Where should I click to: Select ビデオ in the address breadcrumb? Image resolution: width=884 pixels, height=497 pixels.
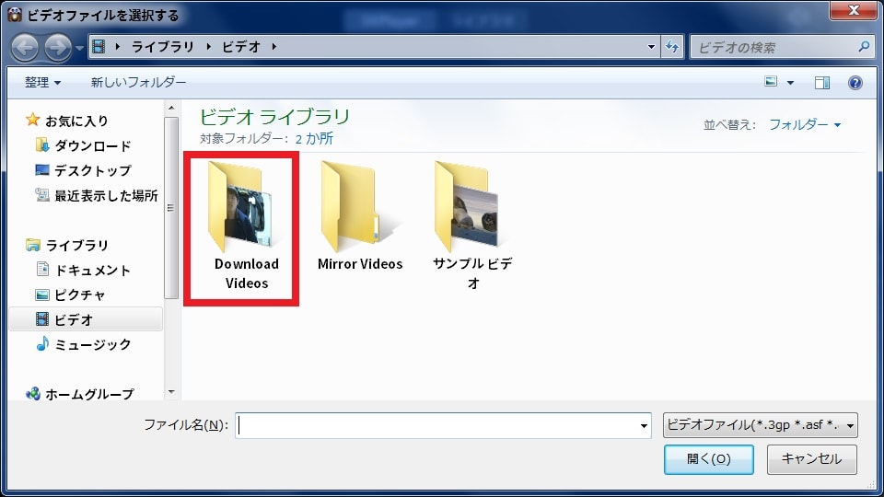(x=240, y=47)
